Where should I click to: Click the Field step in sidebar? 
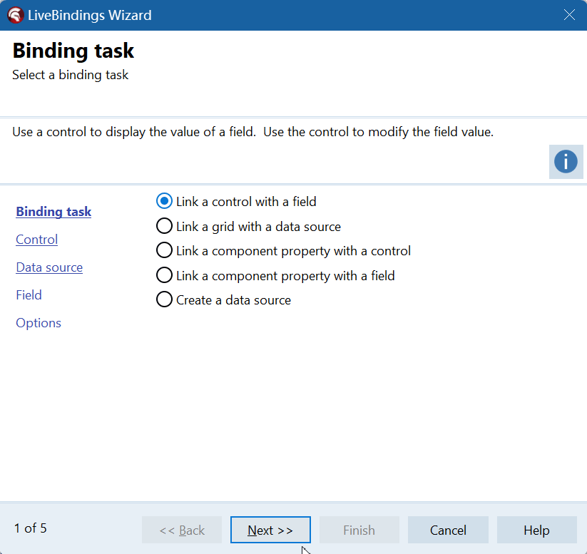pyautogui.click(x=29, y=295)
